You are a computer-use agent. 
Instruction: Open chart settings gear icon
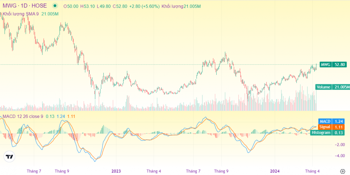(x=343, y=171)
